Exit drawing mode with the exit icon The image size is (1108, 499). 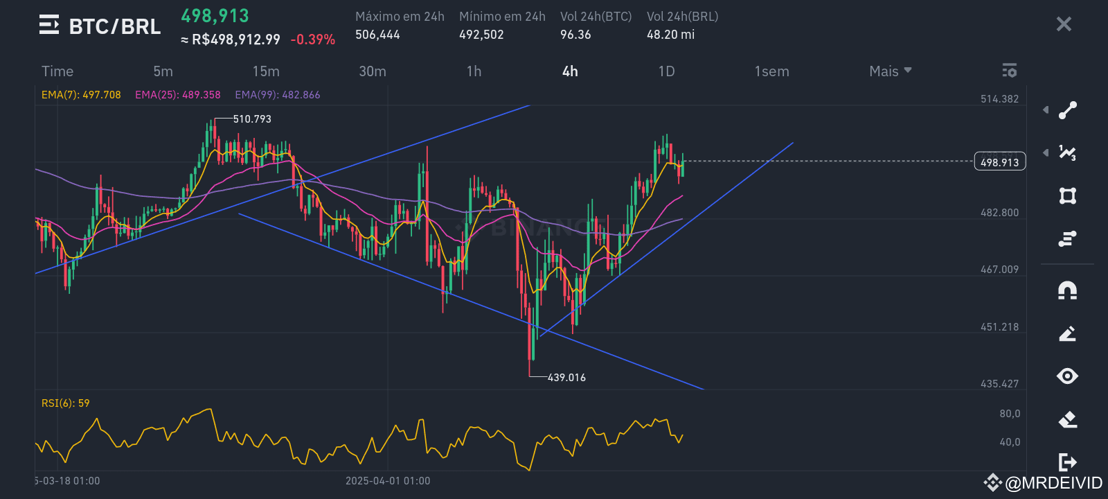click(x=1068, y=462)
